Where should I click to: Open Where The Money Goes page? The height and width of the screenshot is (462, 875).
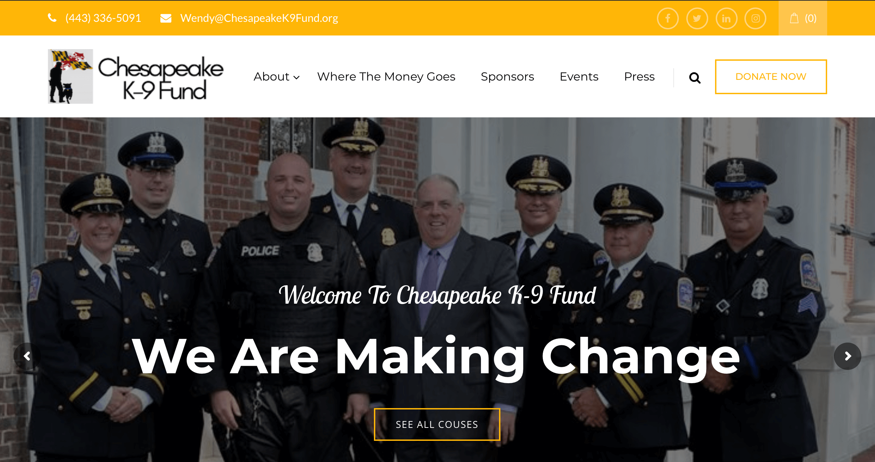click(386, 76)
